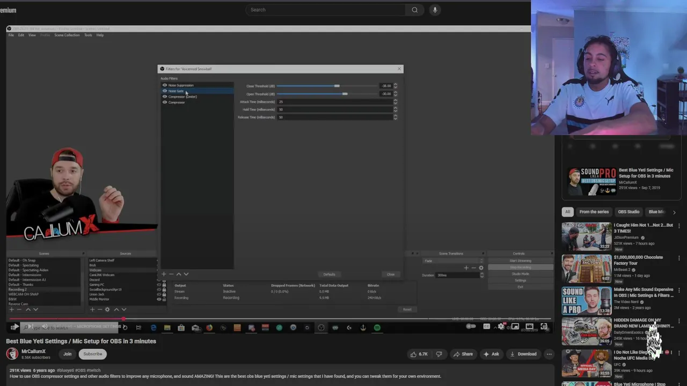Move filter up with the up arrow

[x=179, y=274]
